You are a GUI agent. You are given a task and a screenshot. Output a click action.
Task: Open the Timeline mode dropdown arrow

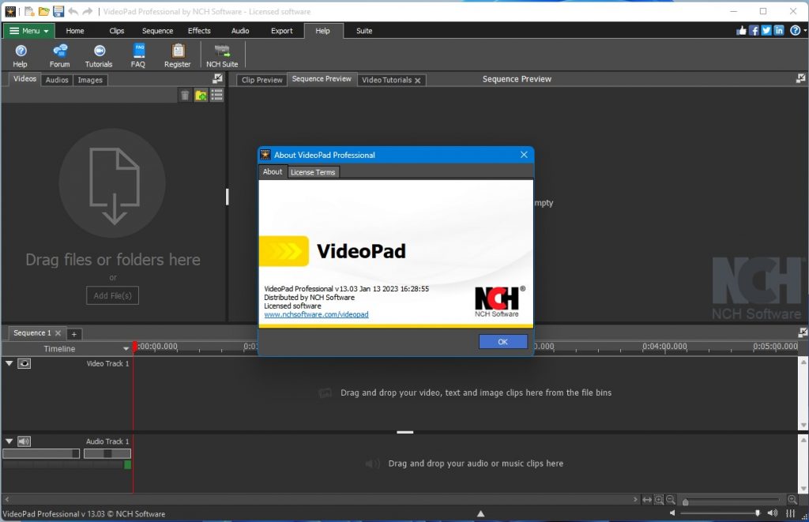click(x=126, y=349)
